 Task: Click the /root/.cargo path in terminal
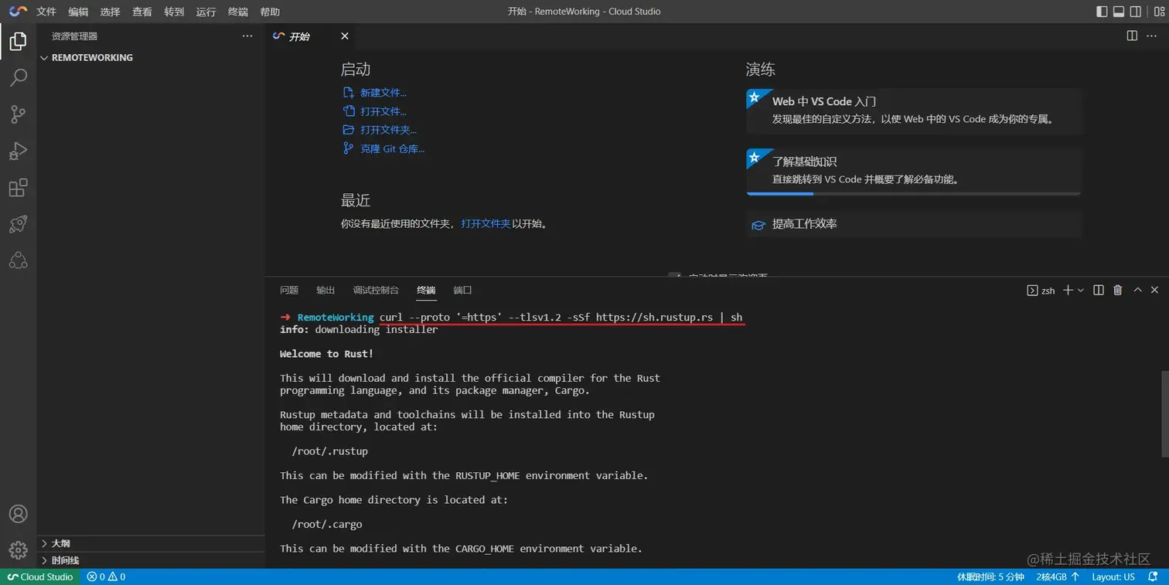point(327,524)
